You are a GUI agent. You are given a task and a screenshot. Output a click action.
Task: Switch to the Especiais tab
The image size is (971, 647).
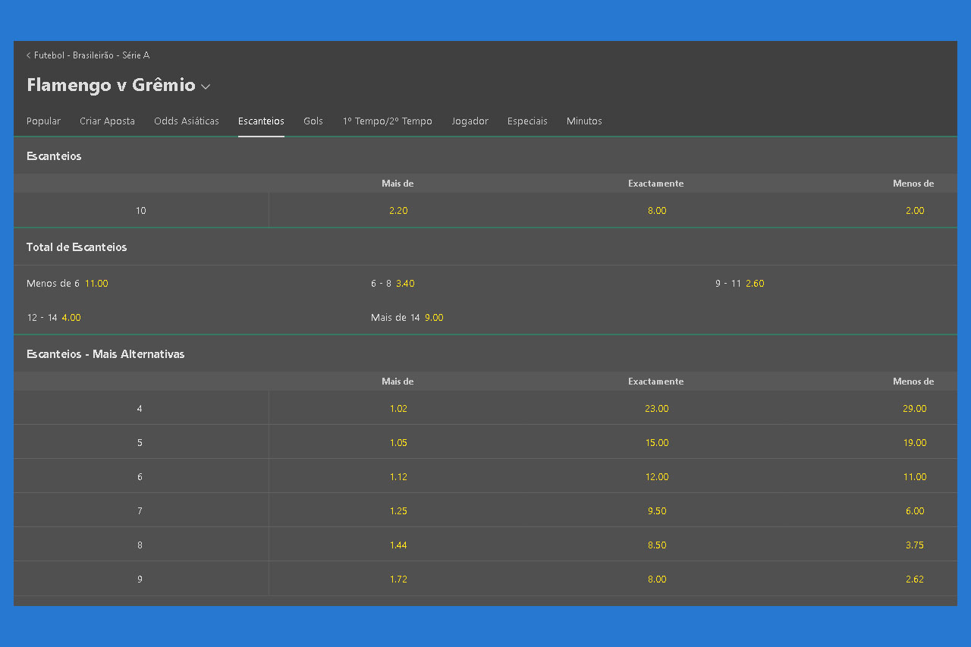point(527,121)
